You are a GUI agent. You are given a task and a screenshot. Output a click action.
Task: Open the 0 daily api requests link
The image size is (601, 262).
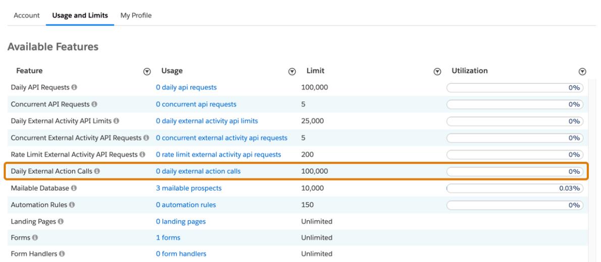coord(186,88)
